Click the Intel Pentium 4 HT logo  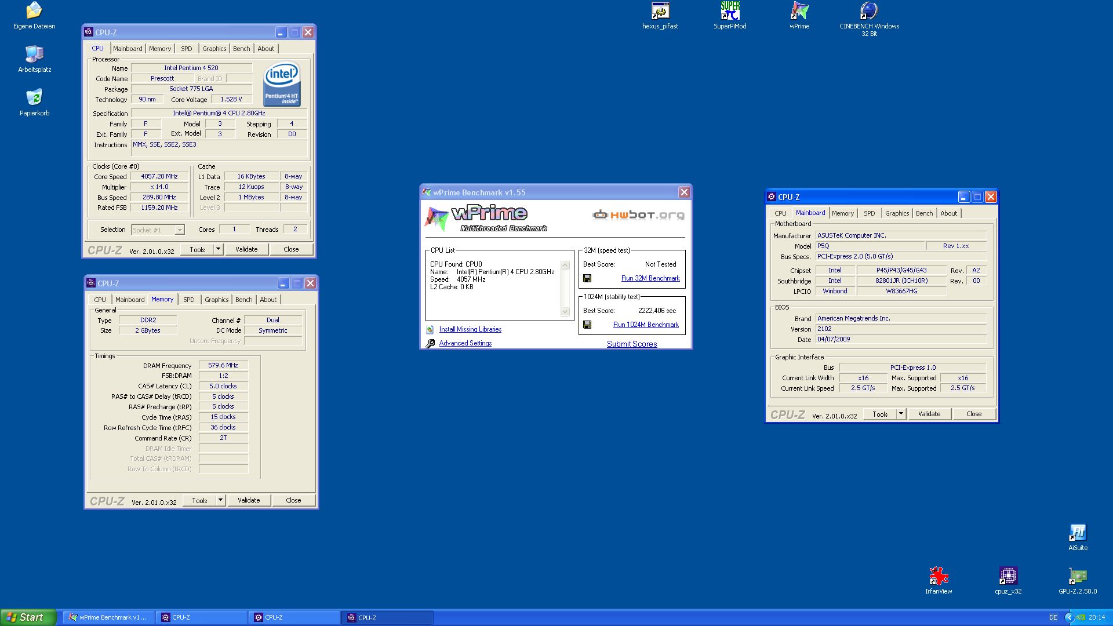click(282, 85)
